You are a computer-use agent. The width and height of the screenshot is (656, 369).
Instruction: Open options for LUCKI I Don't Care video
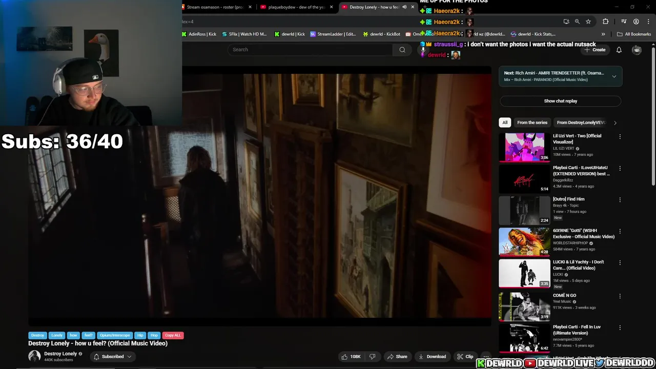tap(620, 263)
